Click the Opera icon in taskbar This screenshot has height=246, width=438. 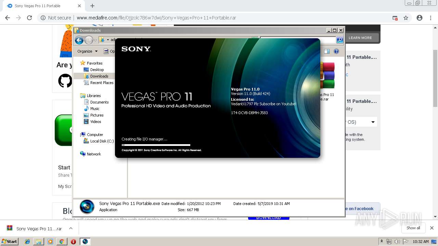73,242
